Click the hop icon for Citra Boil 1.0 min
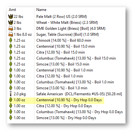Screen dimensions: 133x131 click(x=11, y=76)
